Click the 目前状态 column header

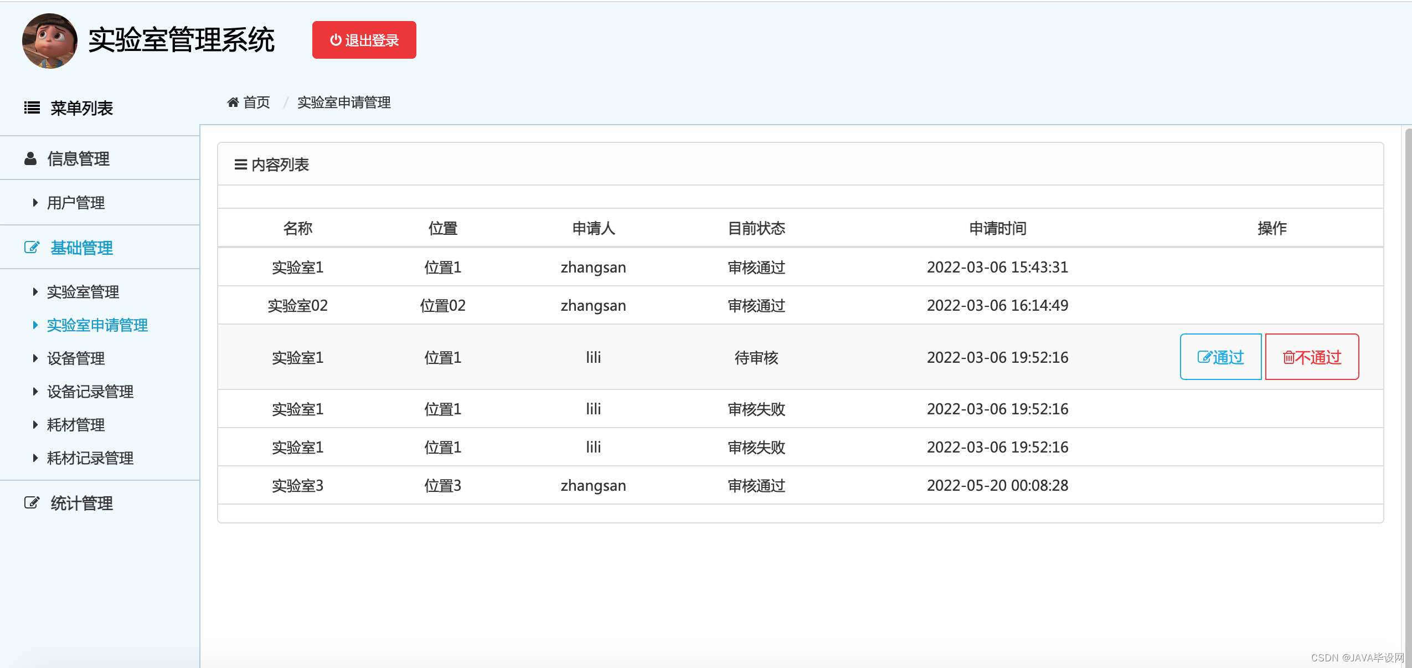756,228
